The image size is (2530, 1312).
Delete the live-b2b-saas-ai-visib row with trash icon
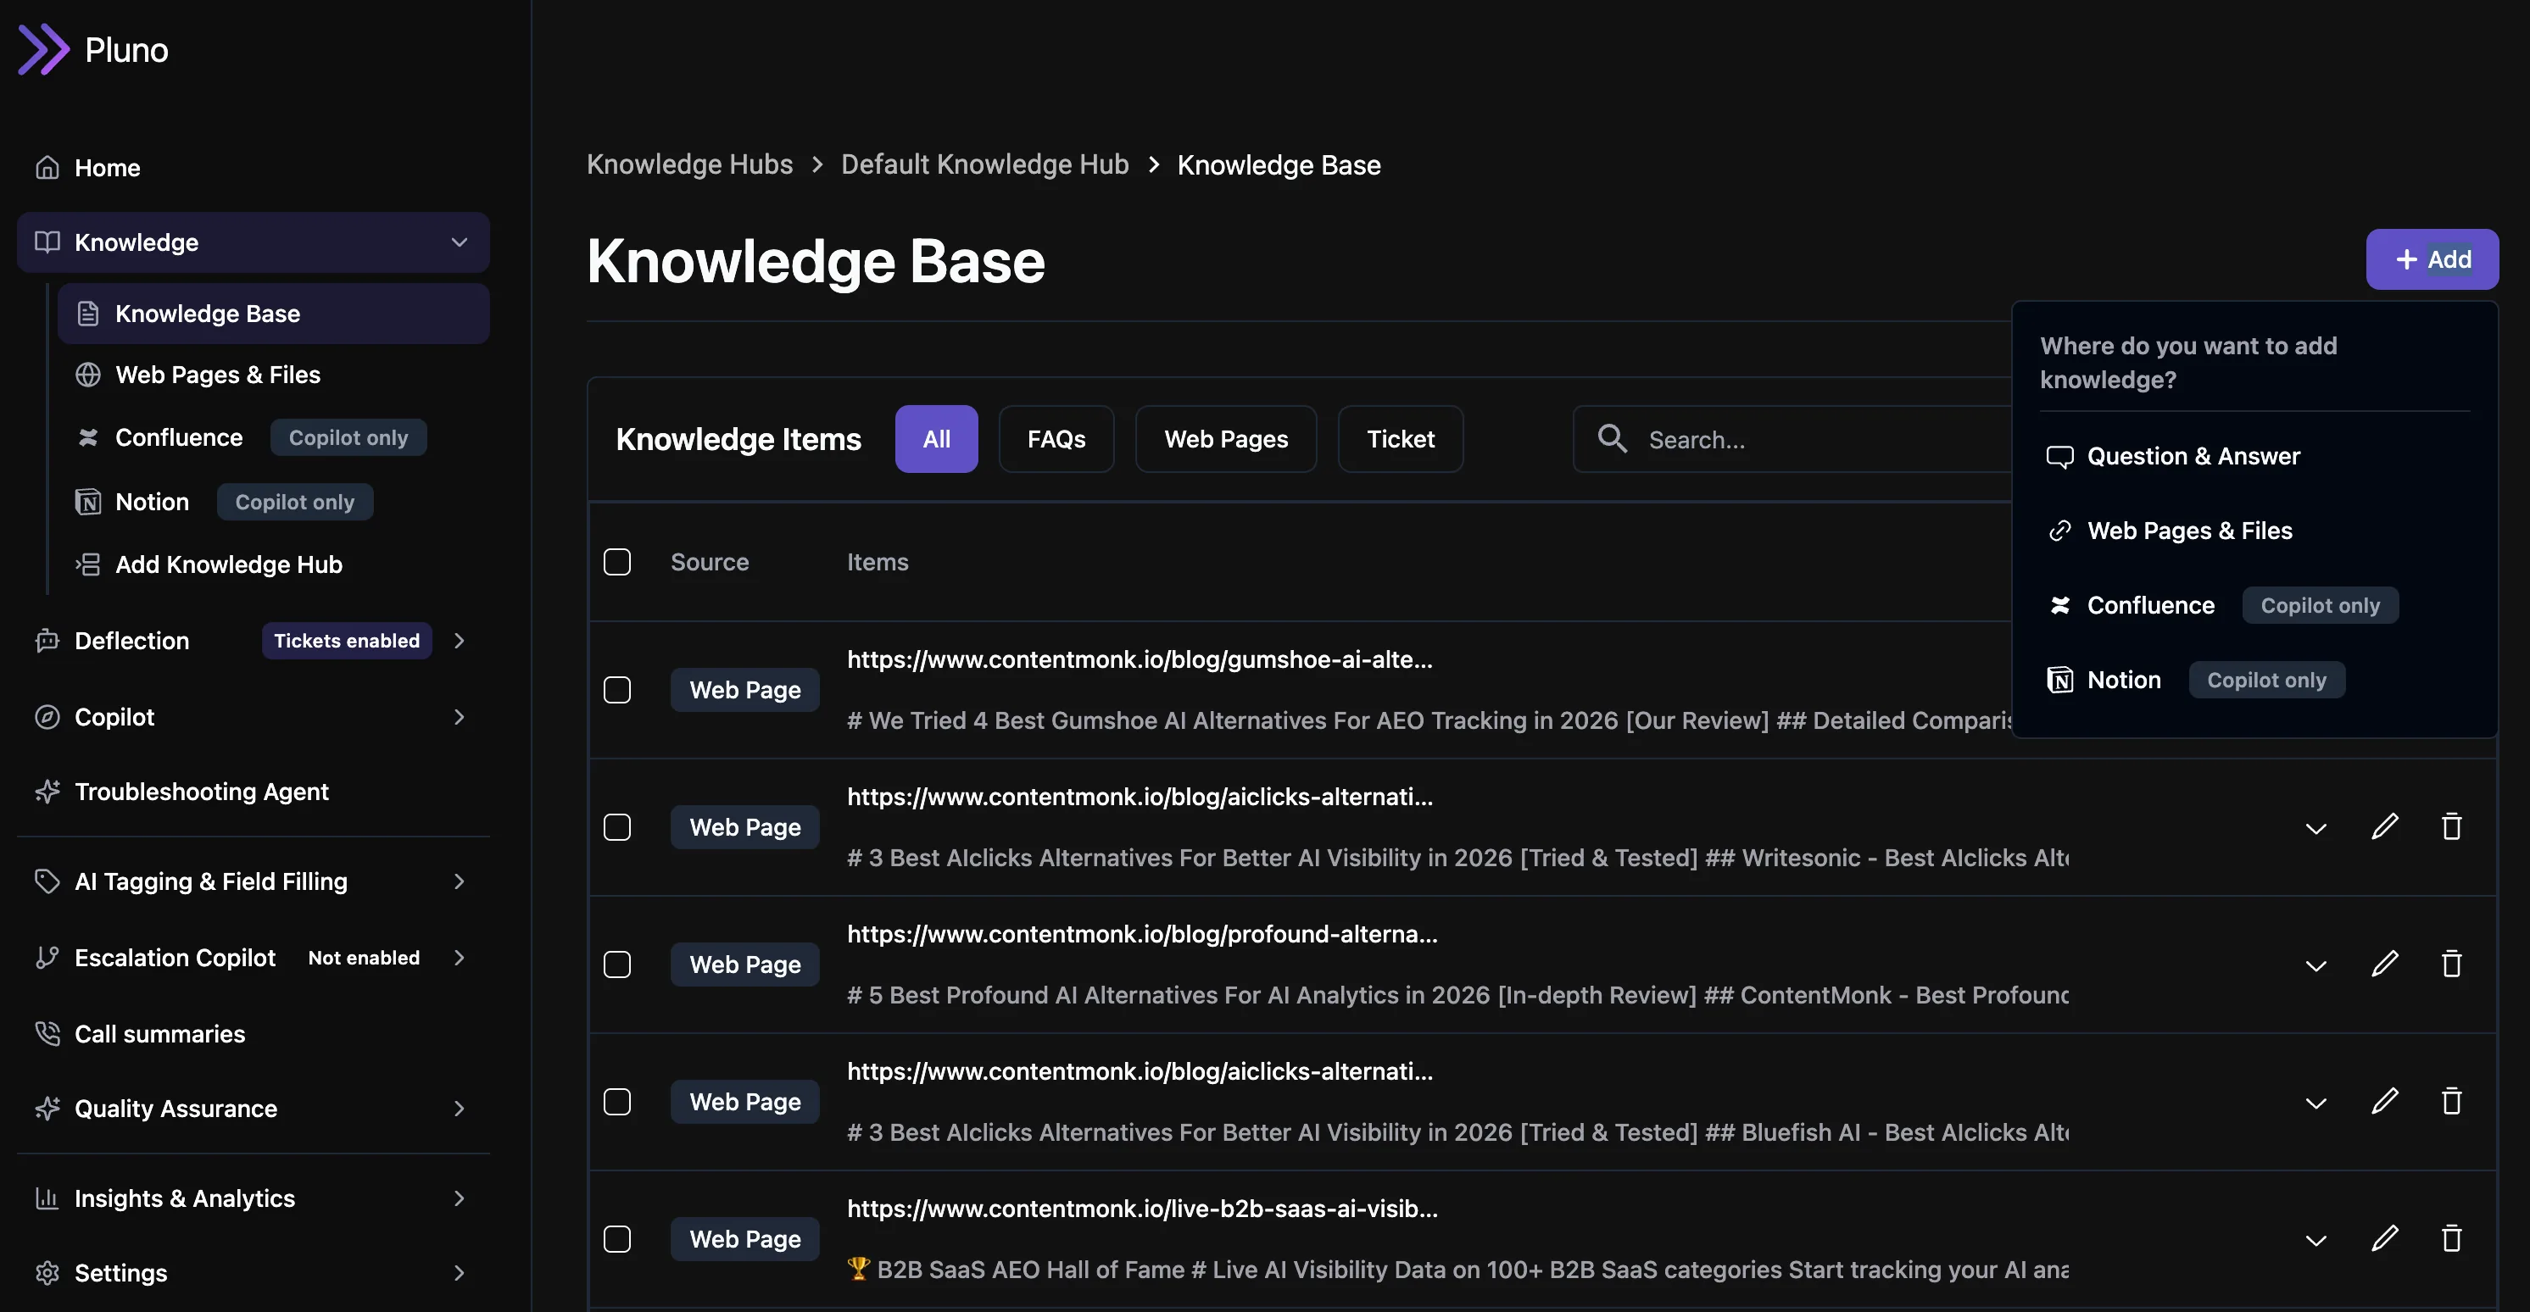[2451, 1239]
